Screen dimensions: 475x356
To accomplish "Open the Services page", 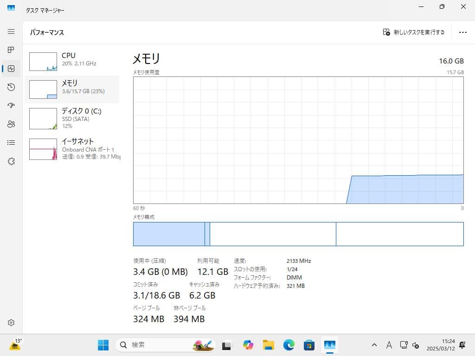I will (x=11, y=161).
